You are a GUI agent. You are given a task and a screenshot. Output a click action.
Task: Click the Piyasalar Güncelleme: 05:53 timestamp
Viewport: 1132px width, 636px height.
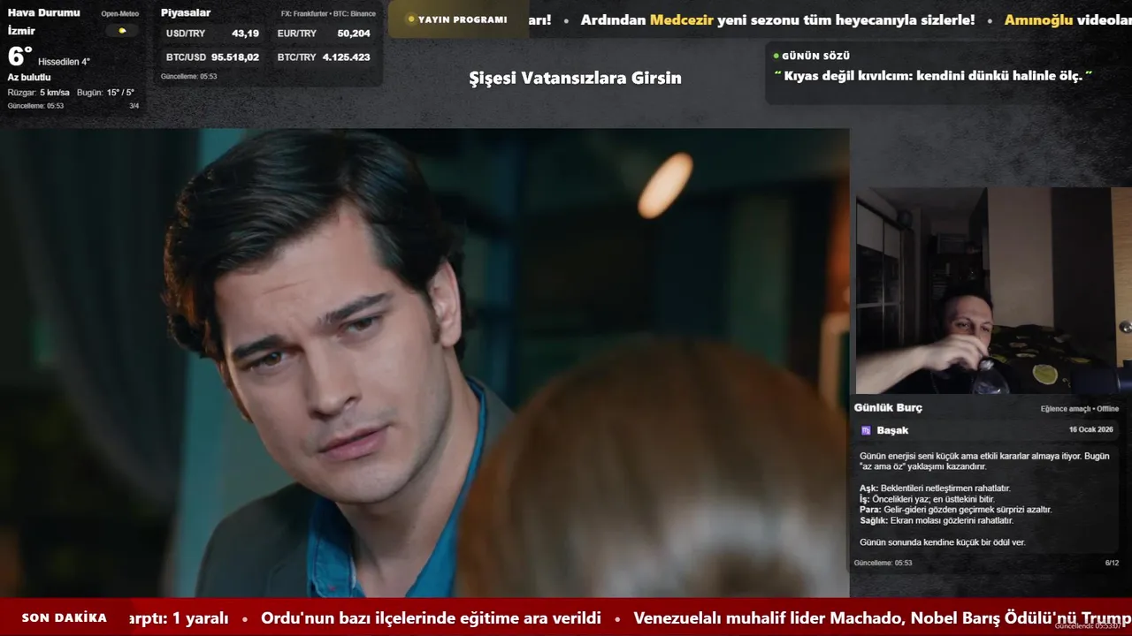point(188,77)
